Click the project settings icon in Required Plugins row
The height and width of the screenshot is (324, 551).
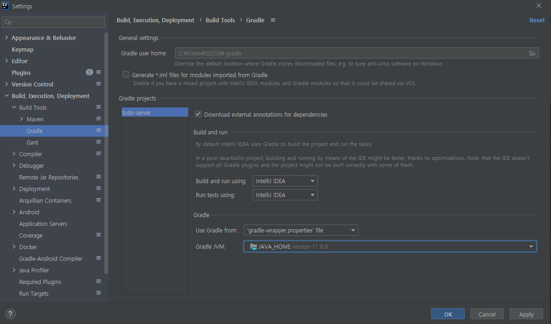(x=98, y=281)
